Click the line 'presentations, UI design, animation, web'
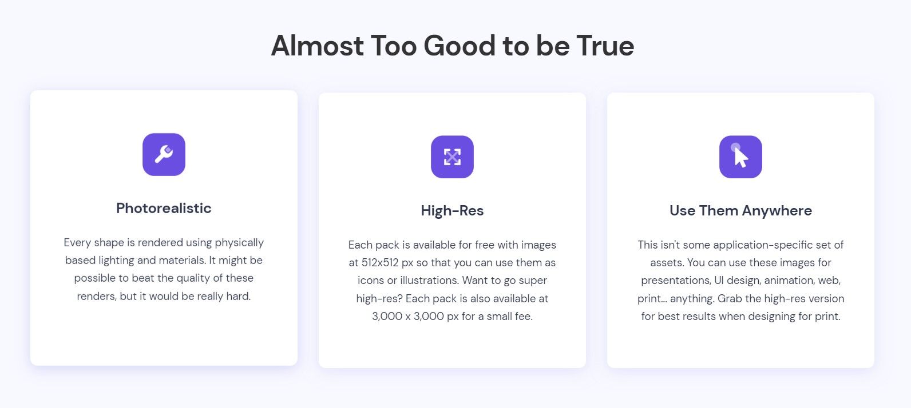This screenshot has height=408, width=911. coord(740,280)
